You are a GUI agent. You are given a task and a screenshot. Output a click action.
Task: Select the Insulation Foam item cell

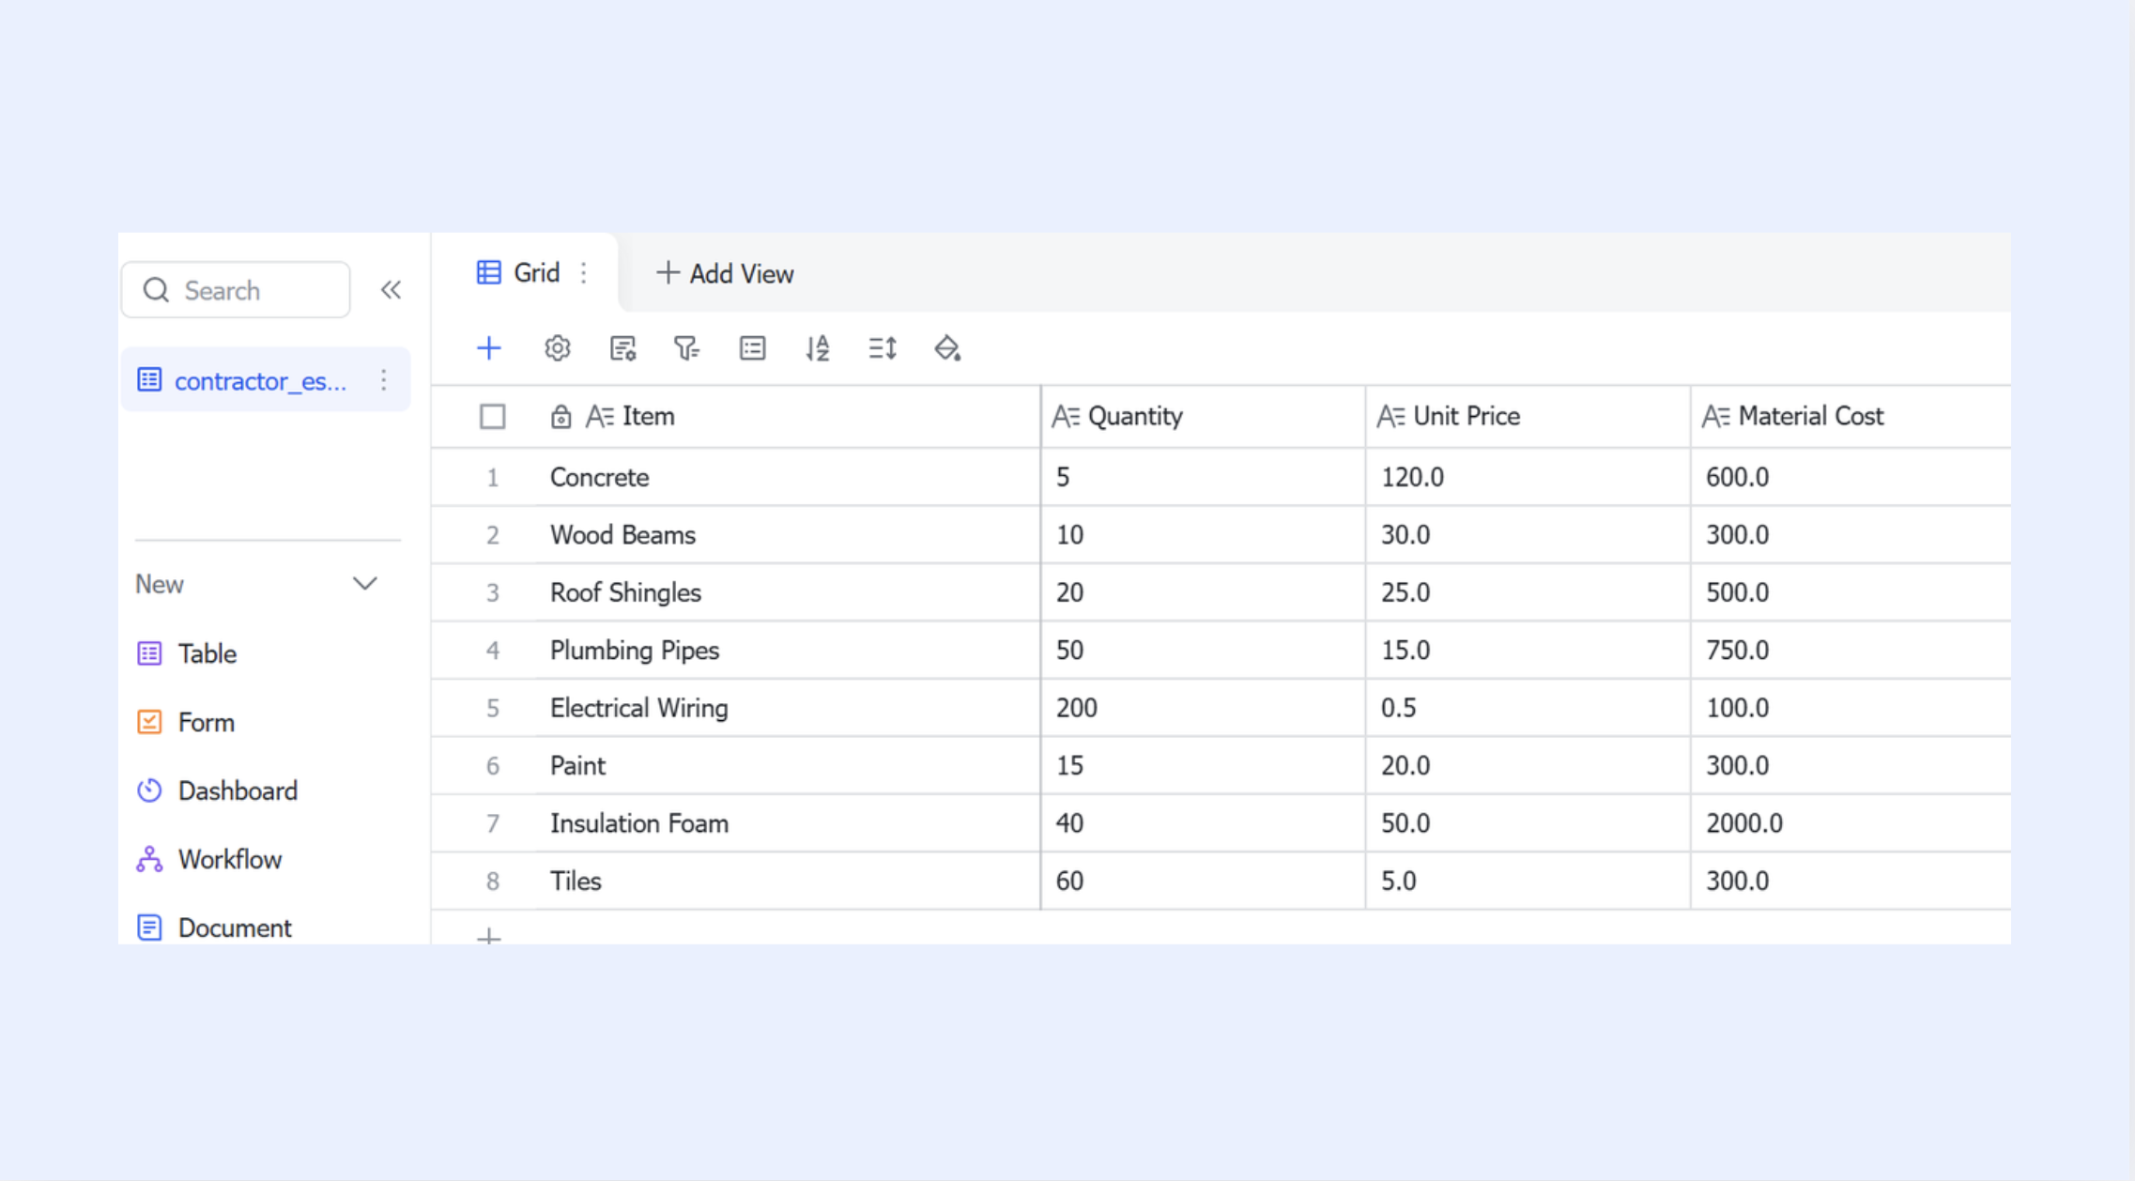tap(788, 823)
